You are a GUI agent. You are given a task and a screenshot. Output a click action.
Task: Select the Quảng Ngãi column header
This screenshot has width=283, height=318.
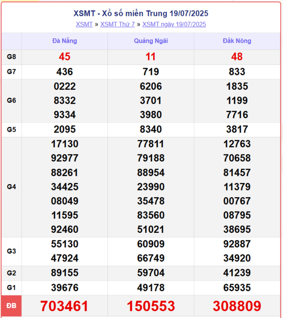(x=151, y=41)
